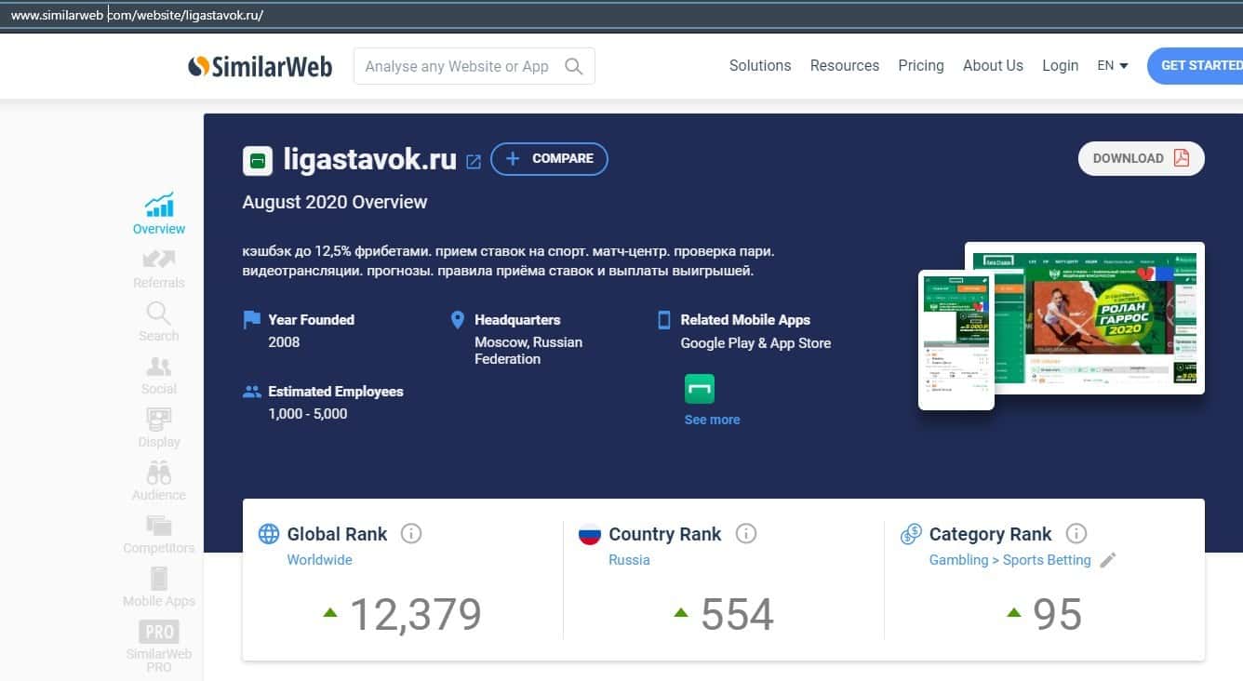Click the See more apps link
The height and width of the screenshot is (681, 1243).
712,420
